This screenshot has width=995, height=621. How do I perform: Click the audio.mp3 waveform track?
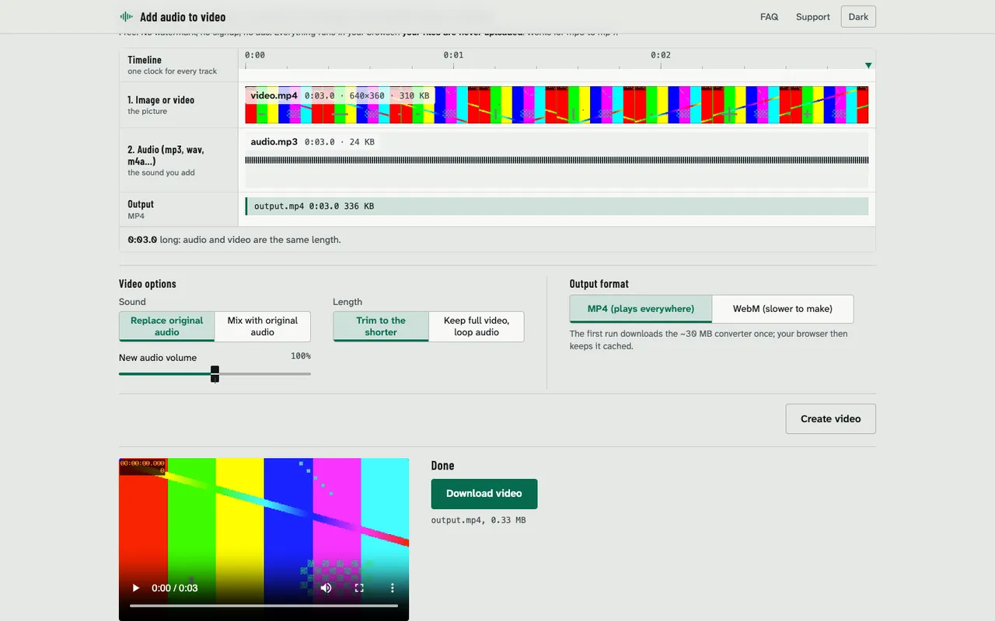tap(557, 160)
